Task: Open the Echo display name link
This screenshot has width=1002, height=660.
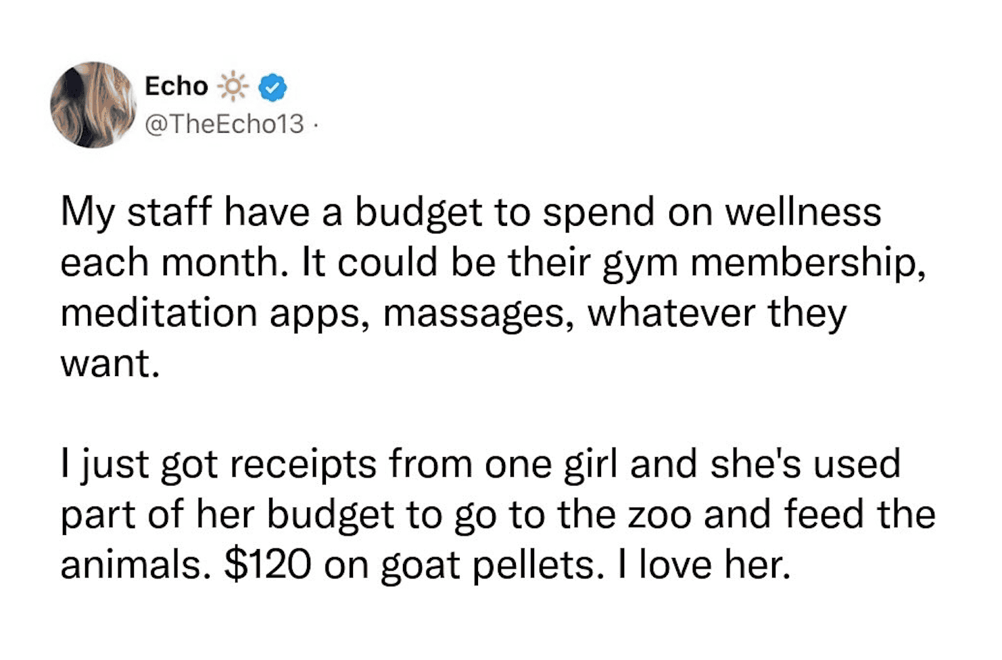Action: (176, 87)
